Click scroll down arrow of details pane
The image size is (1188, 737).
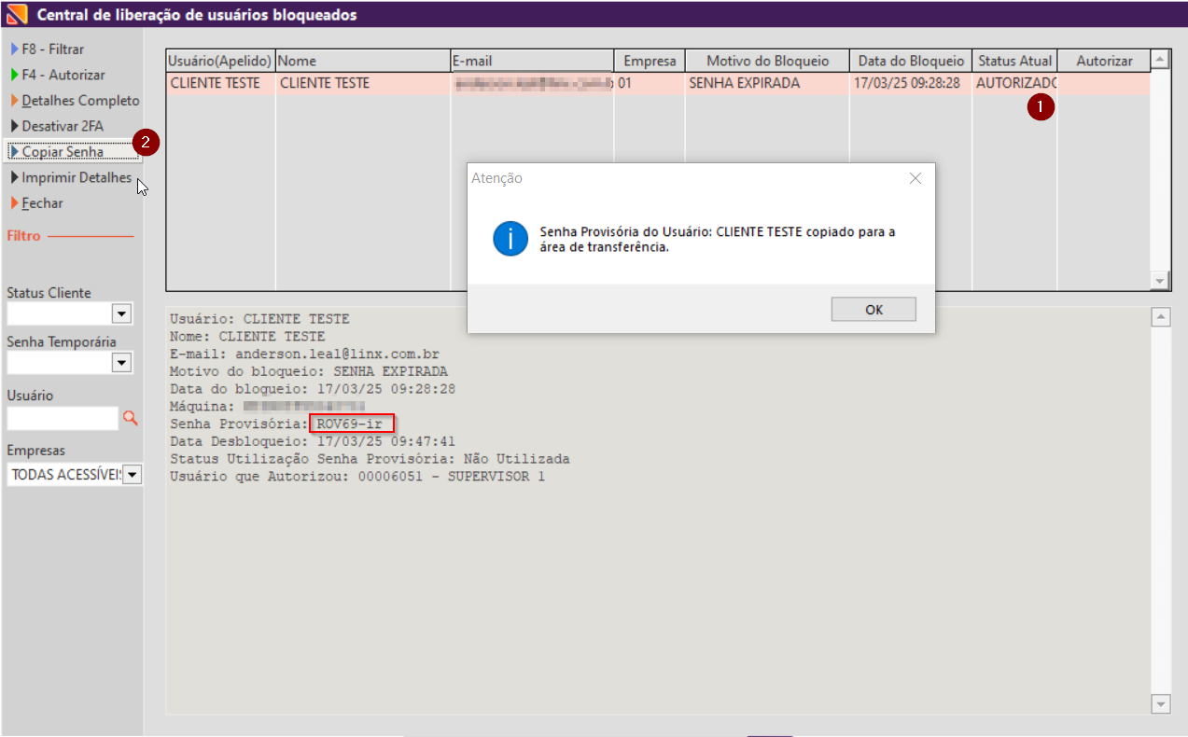[1161, 703]
